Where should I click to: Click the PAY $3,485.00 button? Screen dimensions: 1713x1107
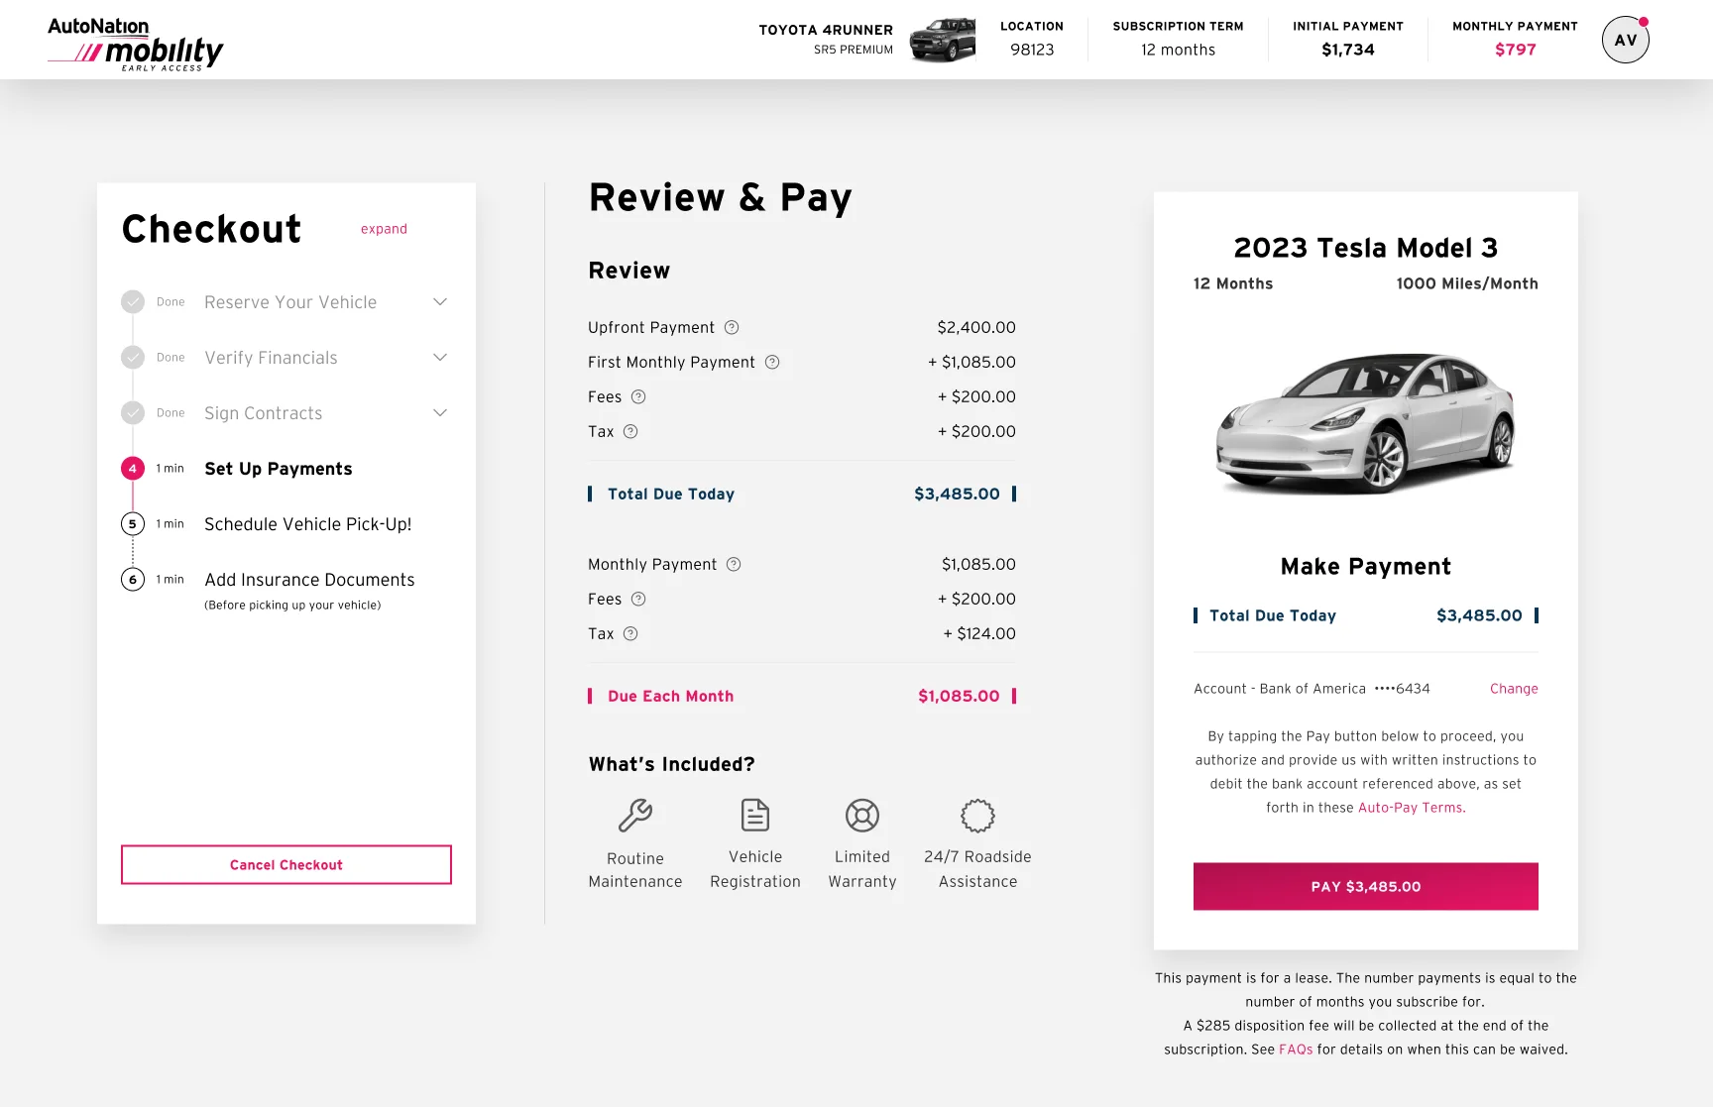1366,887
